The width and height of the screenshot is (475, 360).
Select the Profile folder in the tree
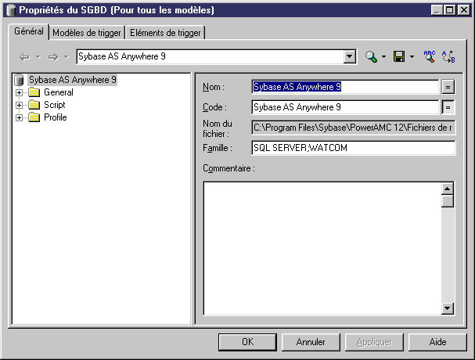coord(56,117)
